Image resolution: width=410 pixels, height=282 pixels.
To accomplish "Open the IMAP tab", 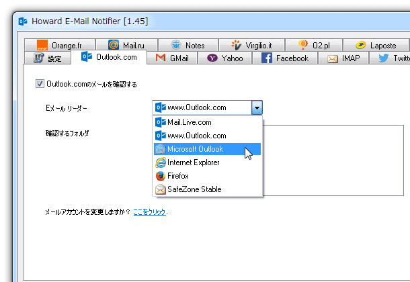I will point(343,58).
